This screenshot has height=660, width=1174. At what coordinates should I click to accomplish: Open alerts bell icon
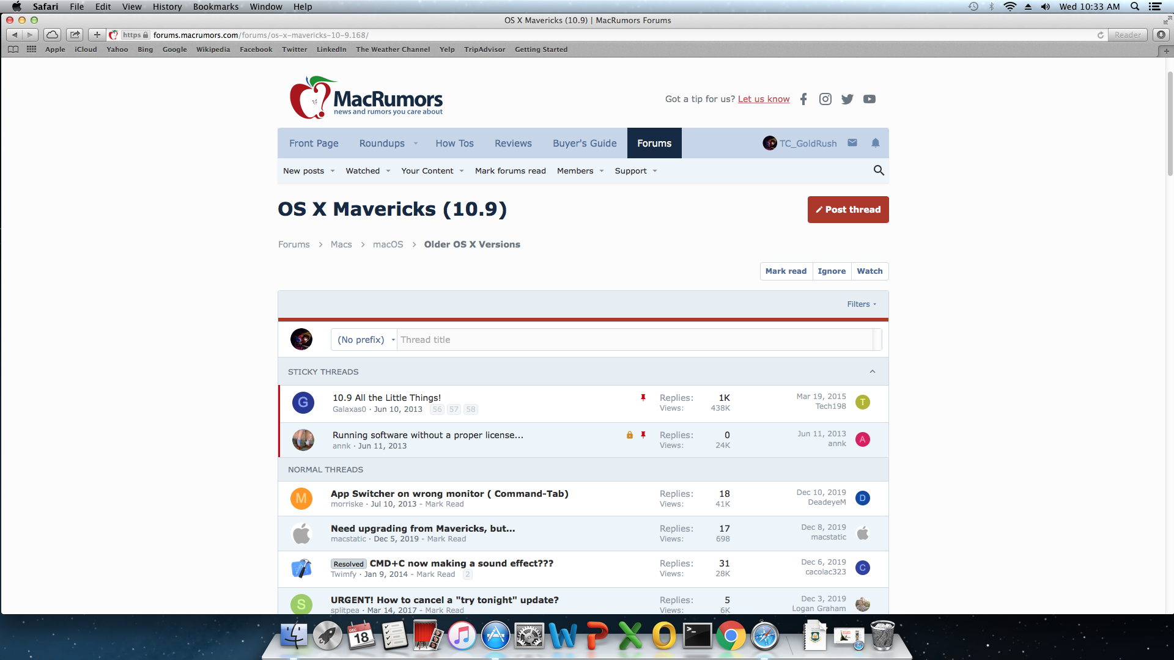(875, 143)
